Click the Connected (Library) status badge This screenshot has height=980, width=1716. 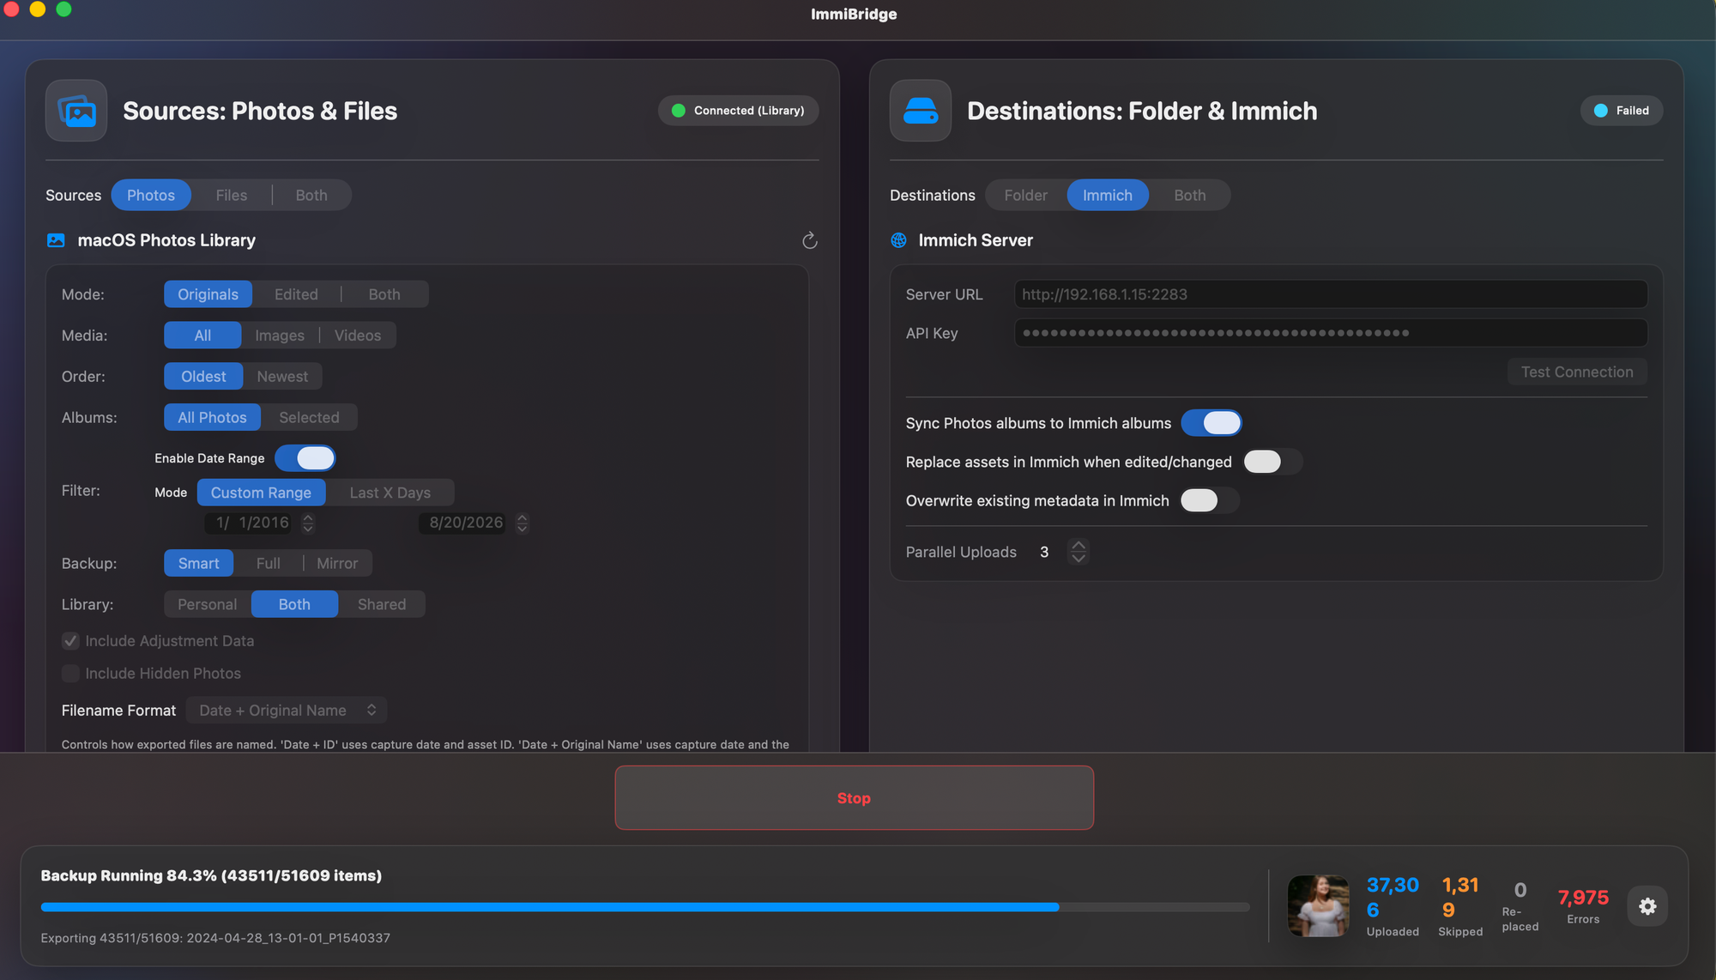click(x=738, y=111)
